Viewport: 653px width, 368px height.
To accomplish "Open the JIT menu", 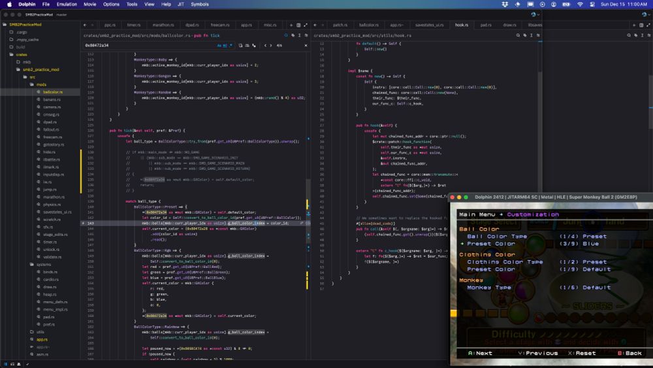I will [x=181, y=4].
